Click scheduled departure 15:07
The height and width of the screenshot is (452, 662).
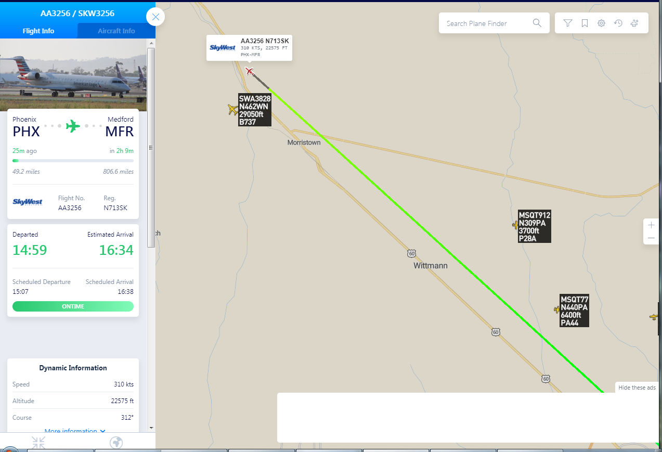click(20, 292)
